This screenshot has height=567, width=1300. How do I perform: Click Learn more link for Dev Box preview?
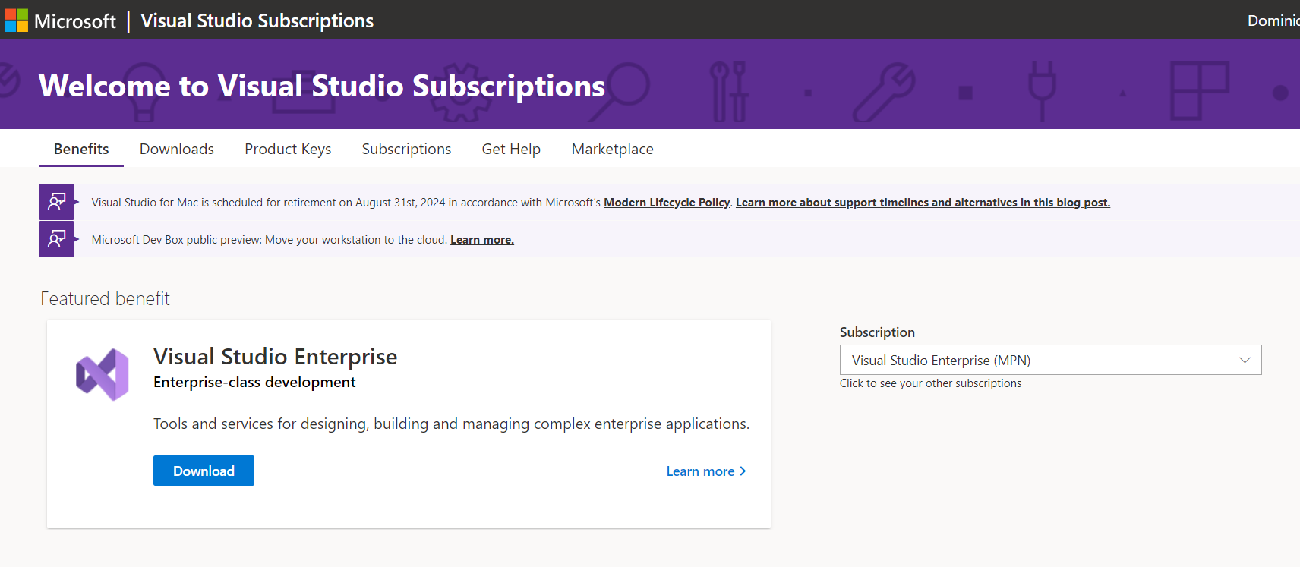[x=482, y=240]
